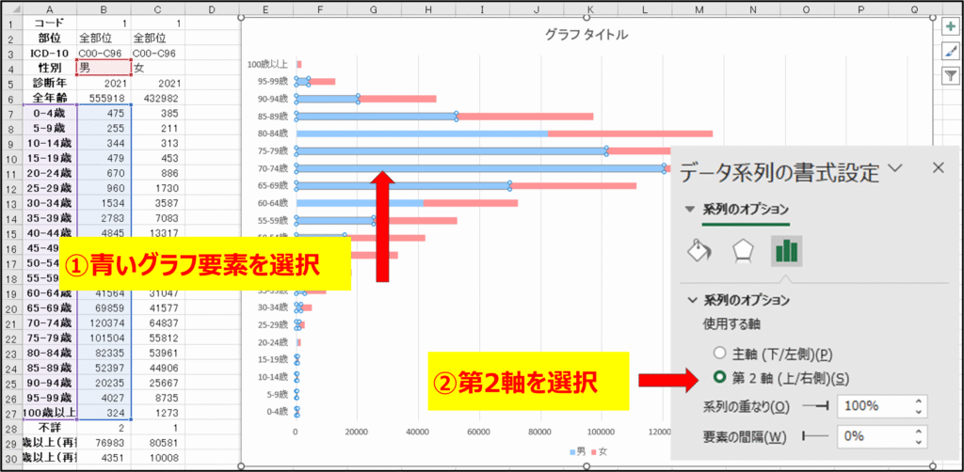Screen dimensions: 964x472
Task: Open the Chart Elements plus button
Action: point(948,27)
